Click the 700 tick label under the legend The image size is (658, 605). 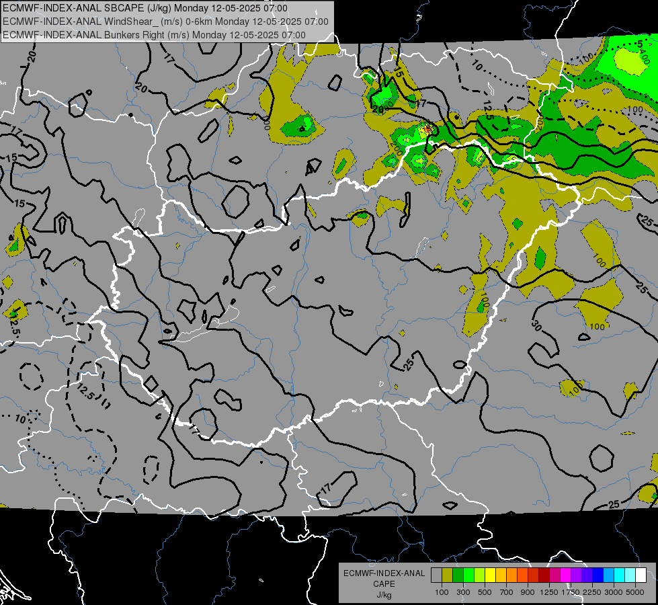(507, 592)
